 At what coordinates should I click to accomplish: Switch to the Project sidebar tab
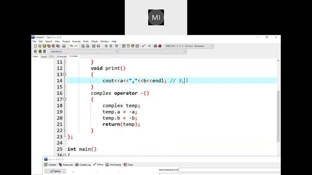coord(36,56)
